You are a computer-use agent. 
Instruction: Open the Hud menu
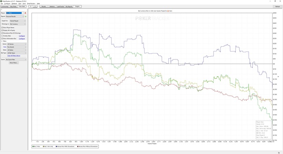click(20, 4)
